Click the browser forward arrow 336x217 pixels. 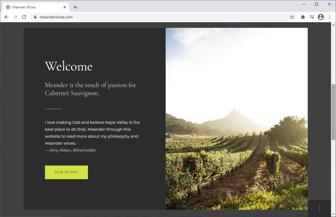pos(15,17)
